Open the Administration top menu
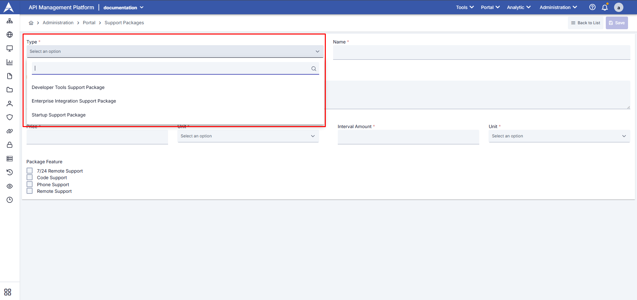 coord(558,7)
